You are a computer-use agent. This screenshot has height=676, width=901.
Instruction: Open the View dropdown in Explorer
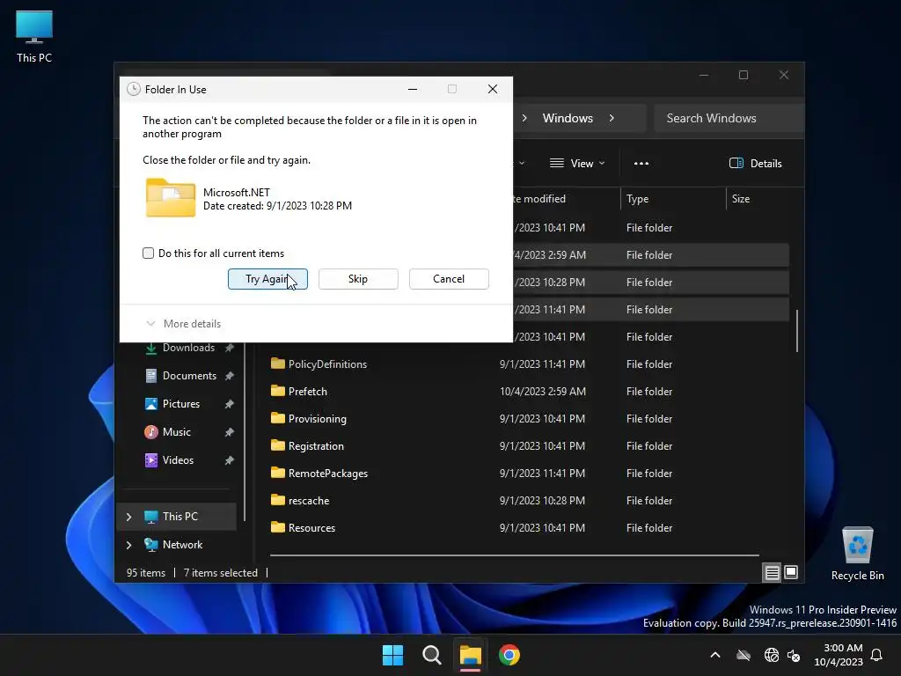tap(577, 163)
